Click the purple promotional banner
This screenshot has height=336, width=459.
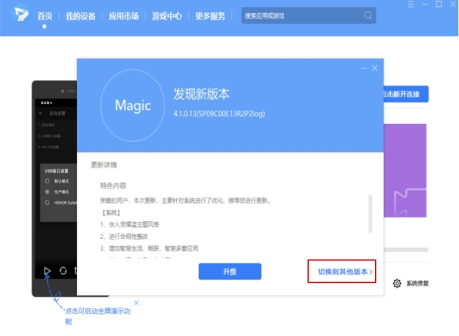click(405, 170)
